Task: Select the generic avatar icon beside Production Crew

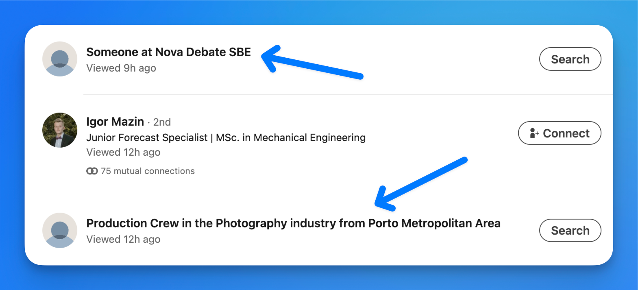Action: [x=59, y=230]
